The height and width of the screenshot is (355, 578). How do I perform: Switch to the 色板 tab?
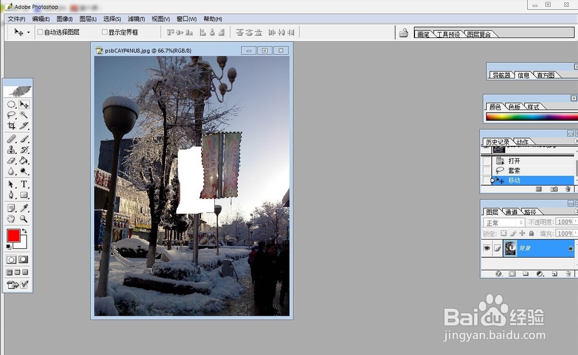pos(514,107)
